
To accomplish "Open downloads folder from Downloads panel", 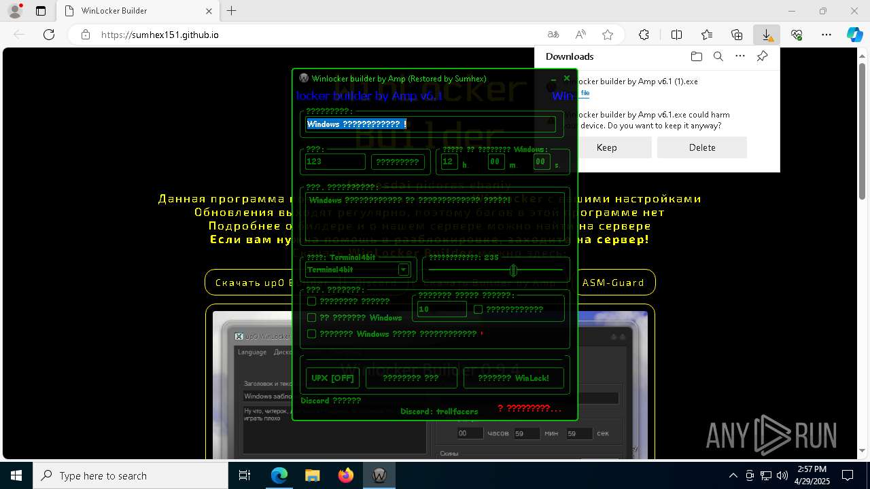I will click(696, 56).
